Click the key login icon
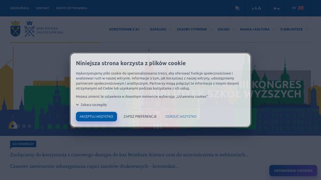Viewport: 321px width, 180px height. (276, 8)
